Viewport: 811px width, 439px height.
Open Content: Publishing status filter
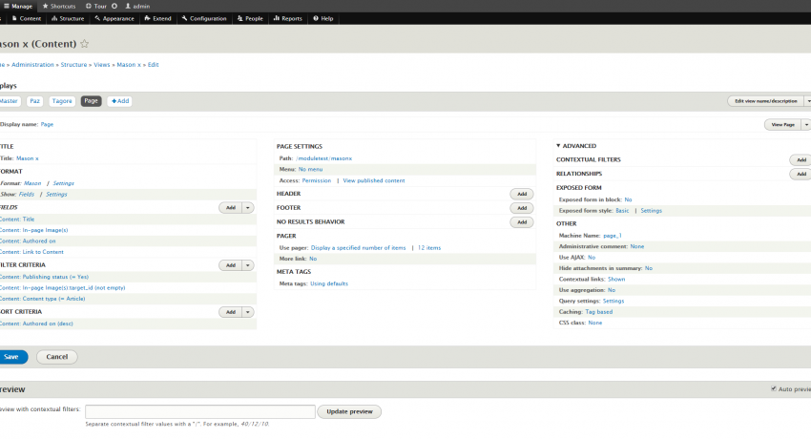[x=45, y=277]
